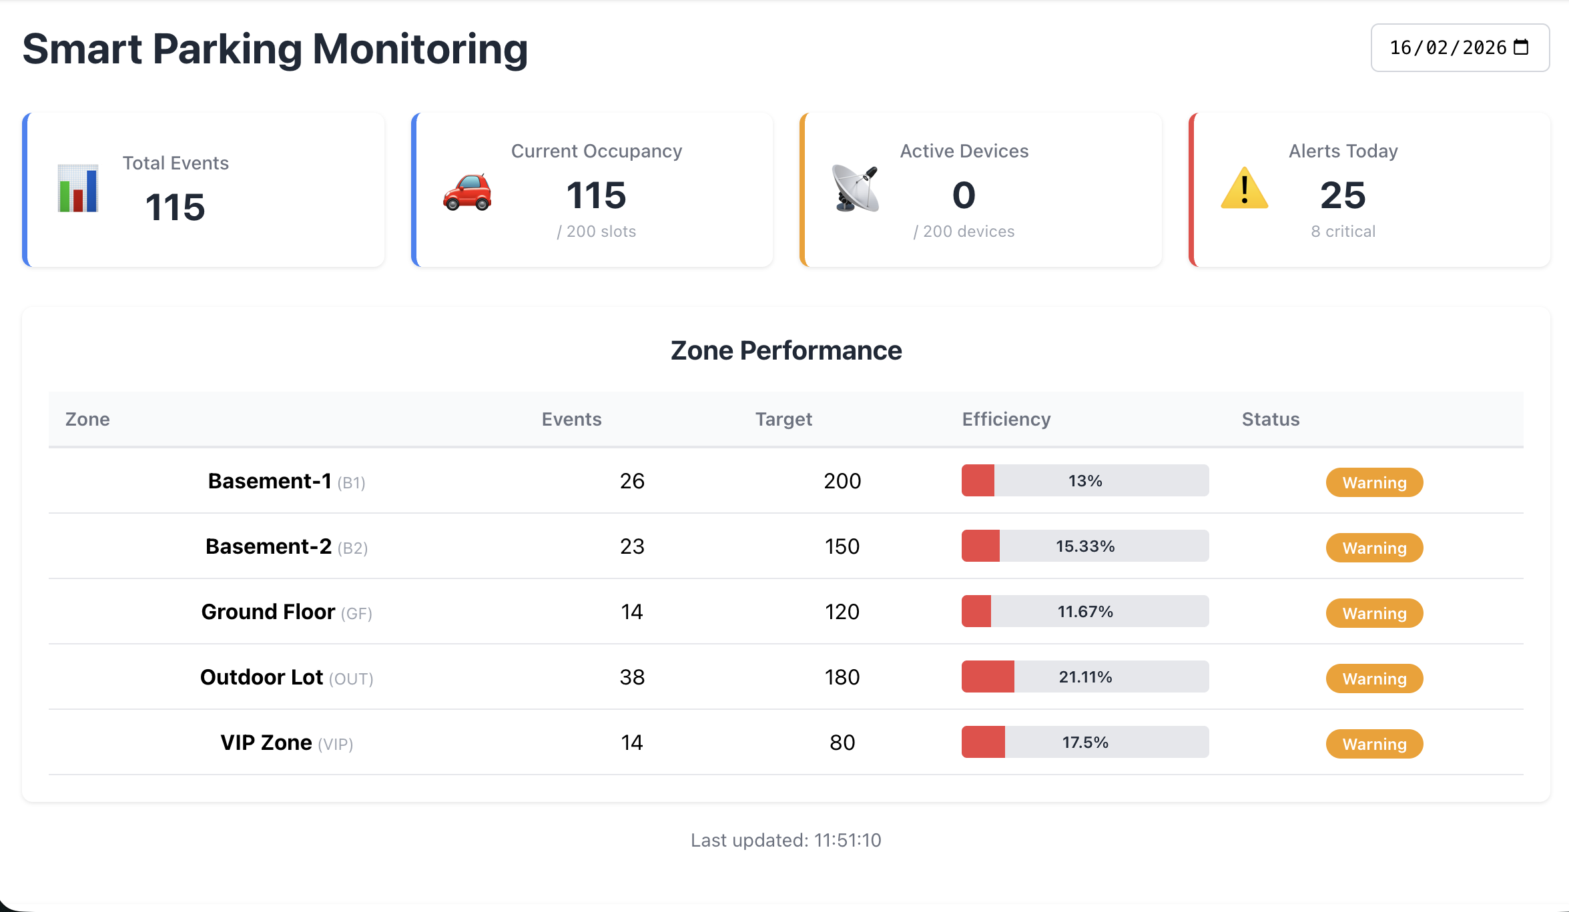
Task: Click the bar chart icon in Total Events
Action: (x=77, y=189)
